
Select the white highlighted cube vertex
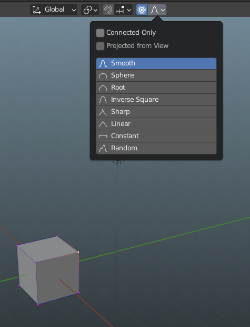click(x=78, y=252)
